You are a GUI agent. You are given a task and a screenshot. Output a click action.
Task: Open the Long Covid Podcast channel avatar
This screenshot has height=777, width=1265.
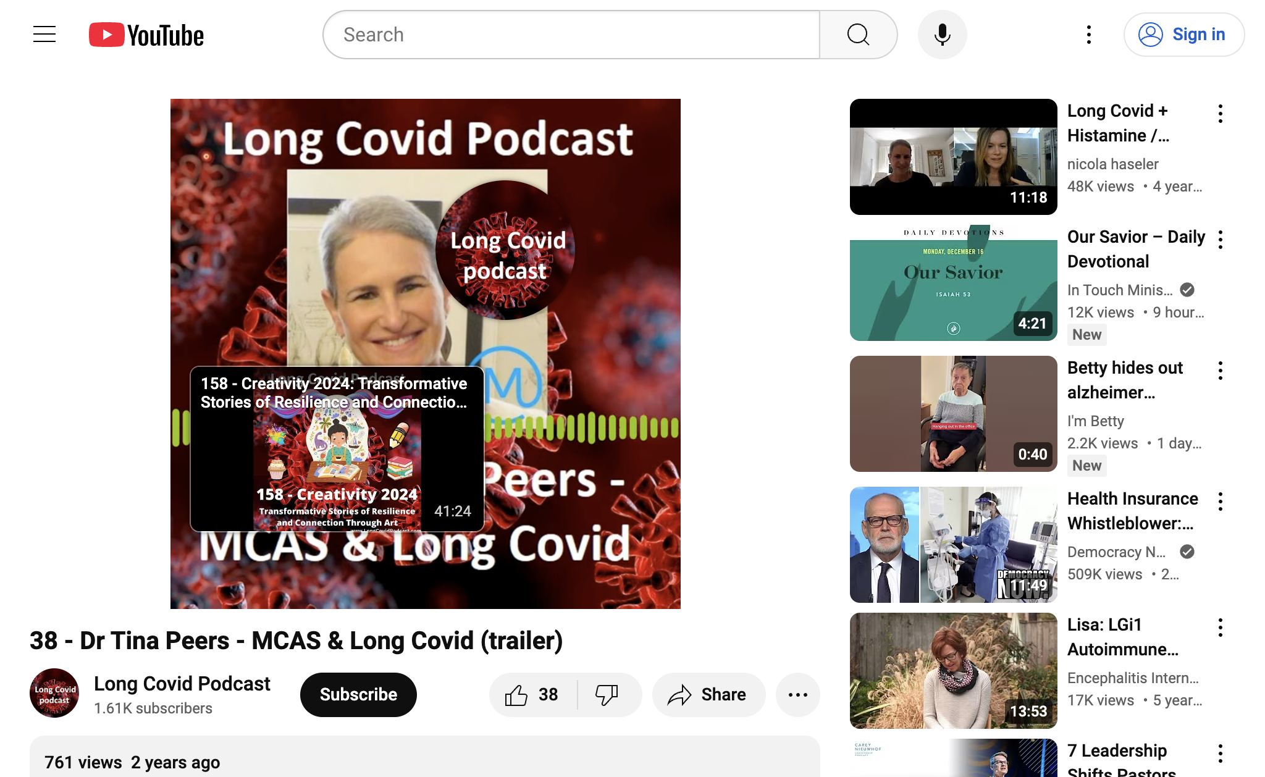(54, 693)
